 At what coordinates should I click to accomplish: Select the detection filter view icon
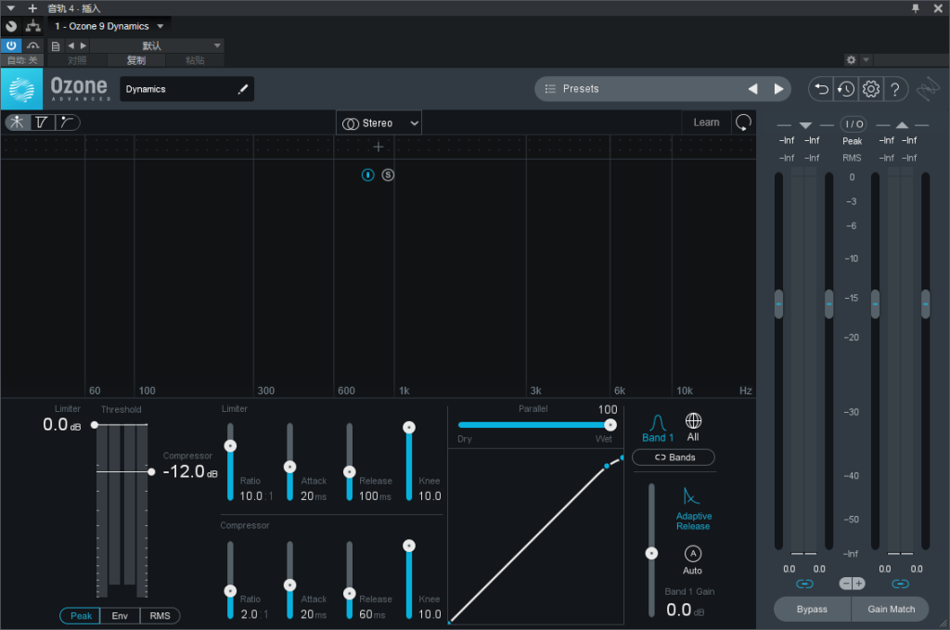click(x=67, y=122)
